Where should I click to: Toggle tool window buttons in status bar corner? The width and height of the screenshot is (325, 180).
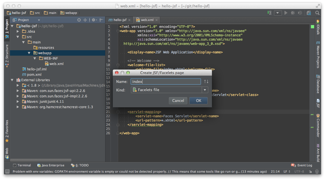coord(7,171)
